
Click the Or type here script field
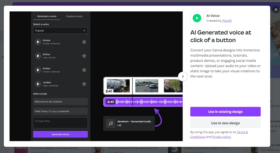point(60,123)
